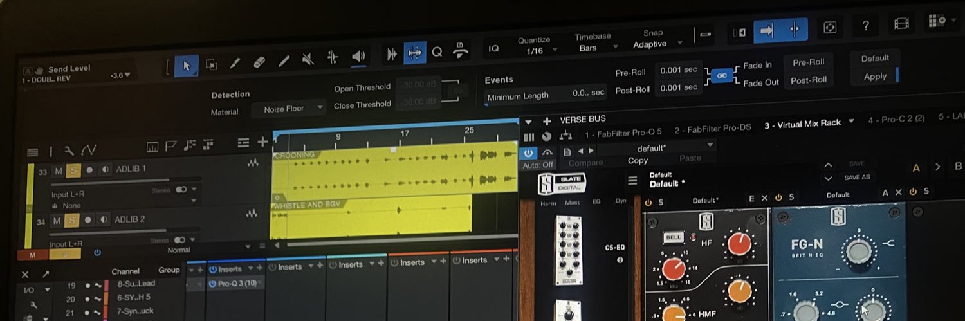The width and height of the screenshot is (965, 321).
Task: Toggle the strip silence toolbar icon
Action: click(415, 53)
